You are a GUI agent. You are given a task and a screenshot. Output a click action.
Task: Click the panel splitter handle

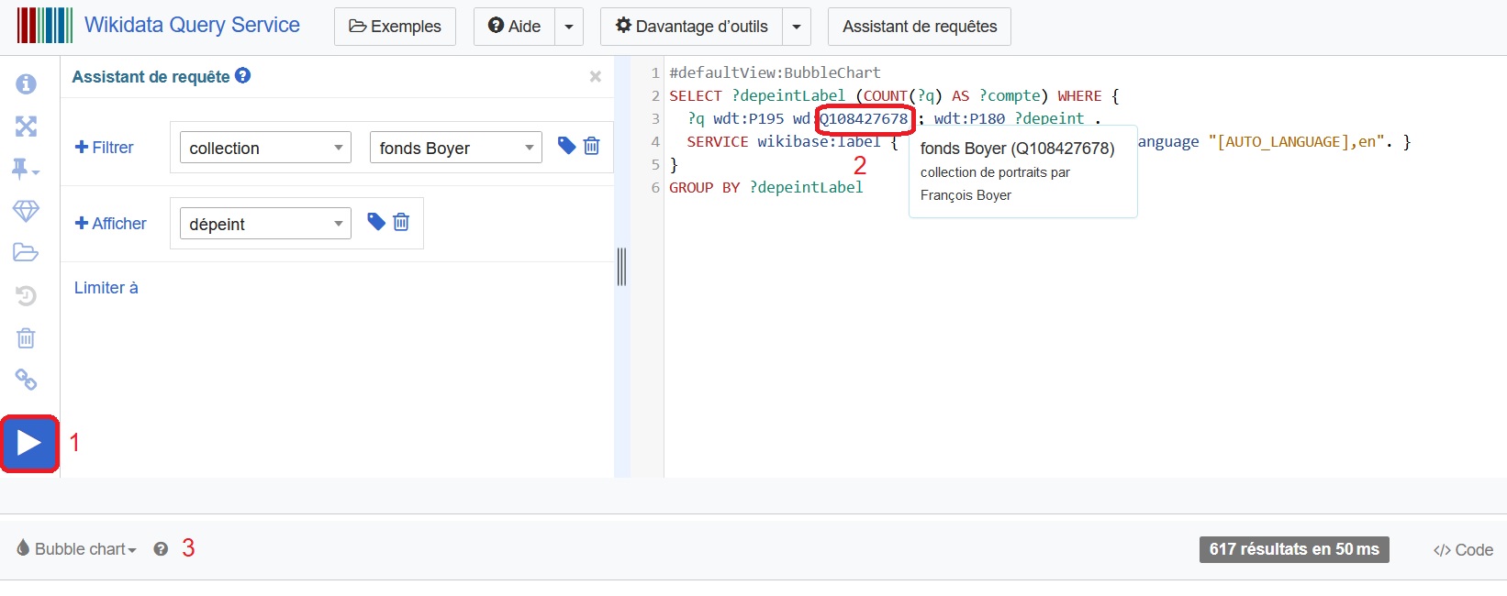point(621,267)
